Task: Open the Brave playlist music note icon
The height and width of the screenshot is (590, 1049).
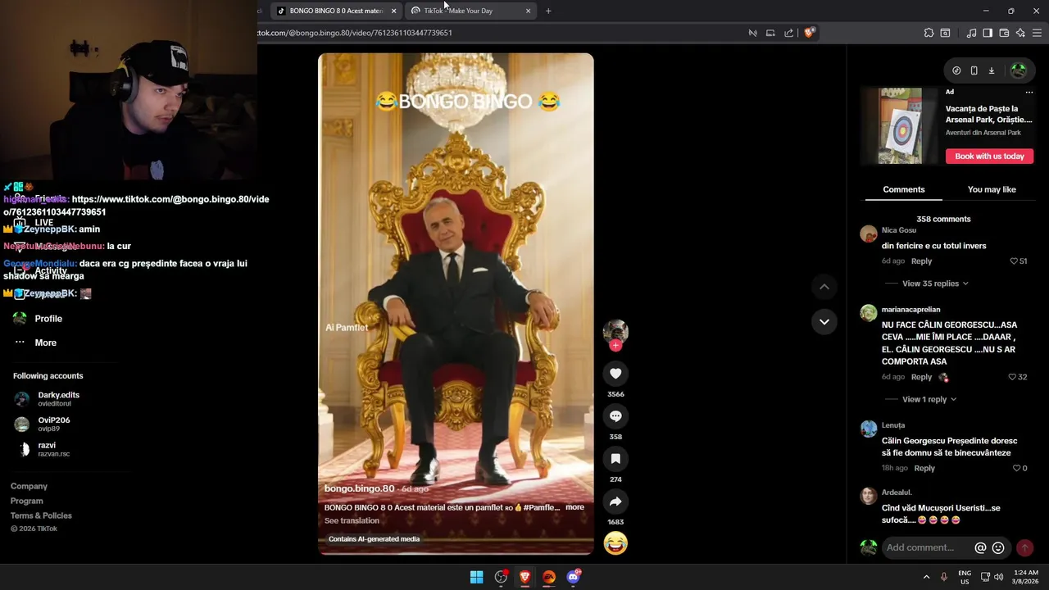Action: coord(971,33)
